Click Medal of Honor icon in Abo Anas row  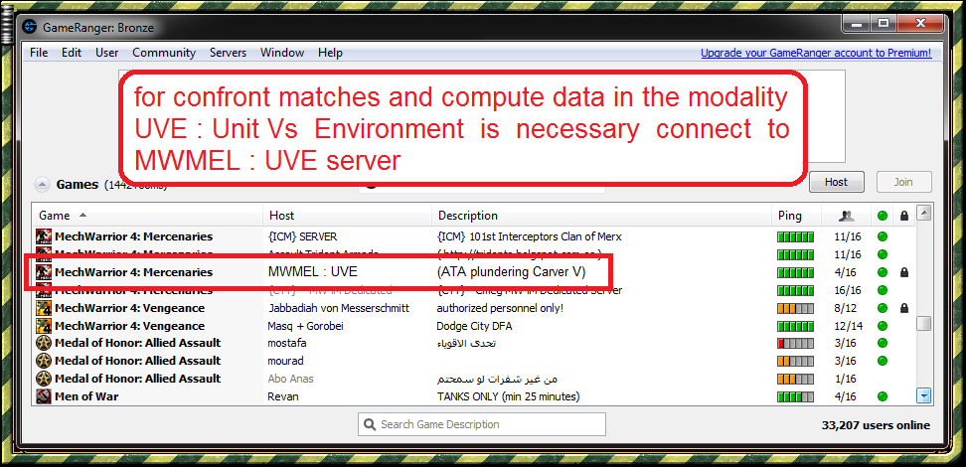[43, 379]
